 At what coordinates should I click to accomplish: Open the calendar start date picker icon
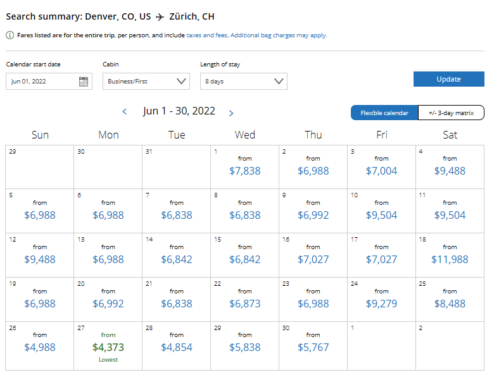click(x=83, y=82)
